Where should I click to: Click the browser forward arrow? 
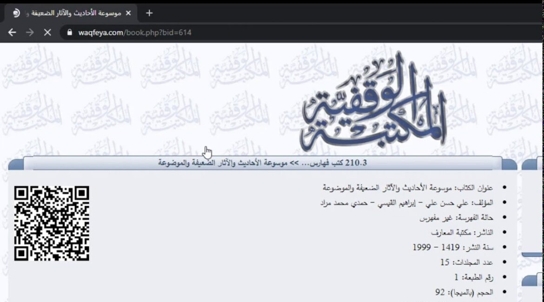[30, 33]
